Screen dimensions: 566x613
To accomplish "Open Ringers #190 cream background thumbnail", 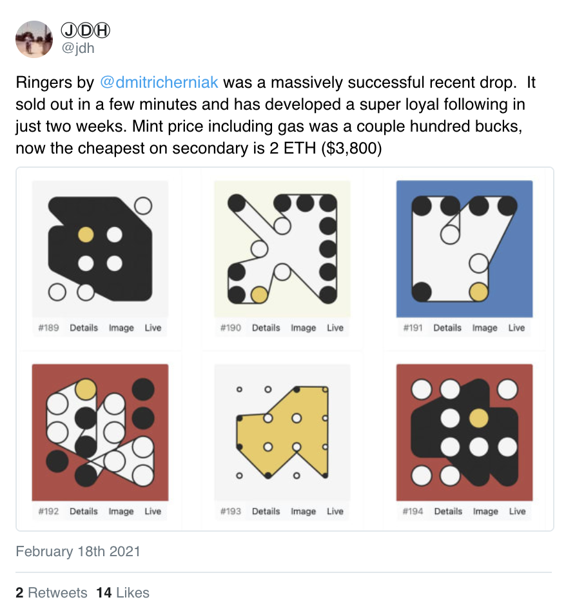I will [282, 248].
